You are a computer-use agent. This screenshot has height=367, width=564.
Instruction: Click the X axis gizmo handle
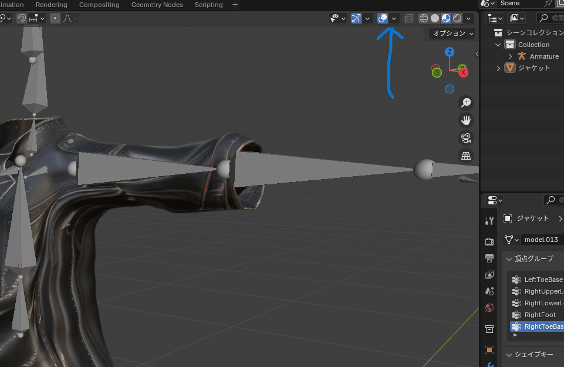[x=463, y=73]
